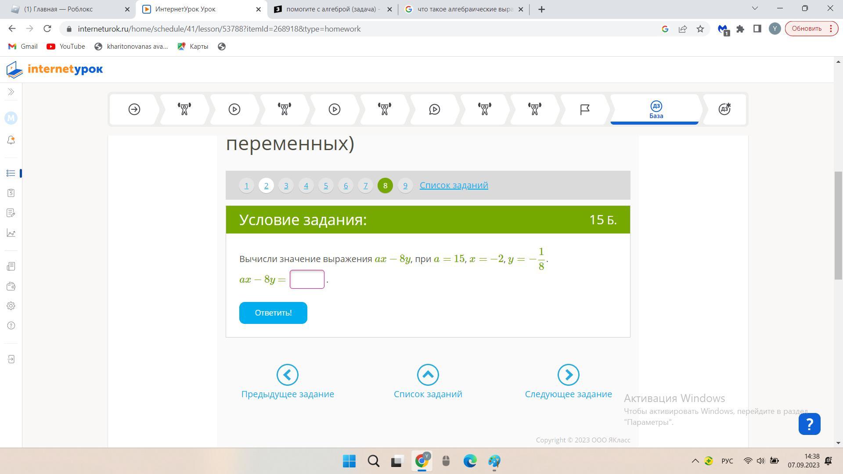Go to task number 9
The width and height of the screenshot is (843, 474).
click(x=405, y=186)
